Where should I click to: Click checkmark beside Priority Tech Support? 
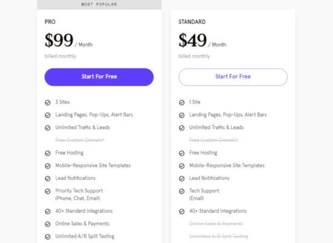pyautogui.click(x=48, y=191)
